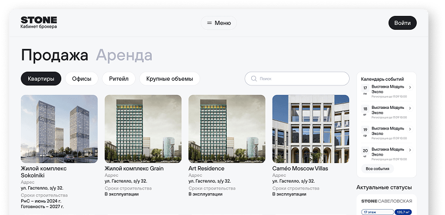
Task: Expand the event on the 18th chevron
Action: pyautogui.click(x=410, y=108)
